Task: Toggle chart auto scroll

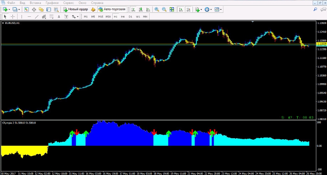Action: [x=181, y=9]
